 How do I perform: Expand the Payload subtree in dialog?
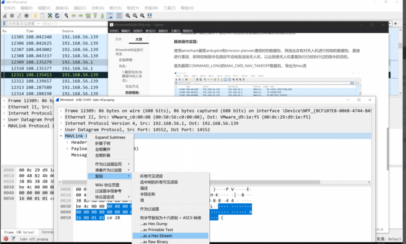click(x=67, y=149)
